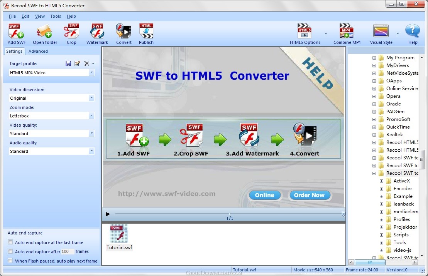Click the swf-video.com URL link
This screenshot has width=428, height=276.
(x=167, y=194)
